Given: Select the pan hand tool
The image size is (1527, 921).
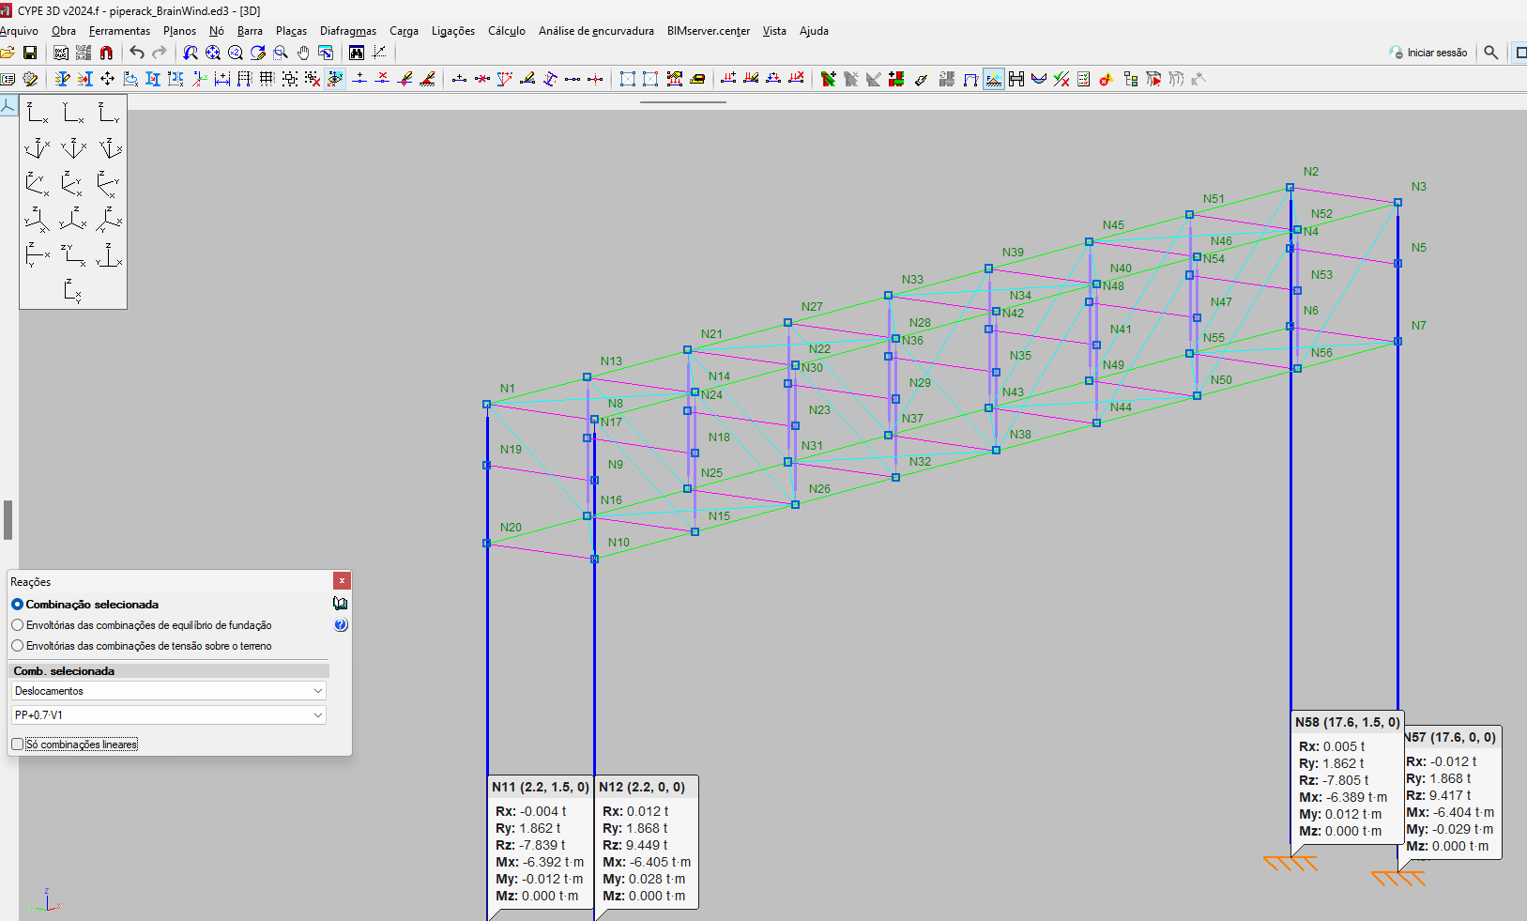Looking at the screenshot, I should click(x=303, y=53).
